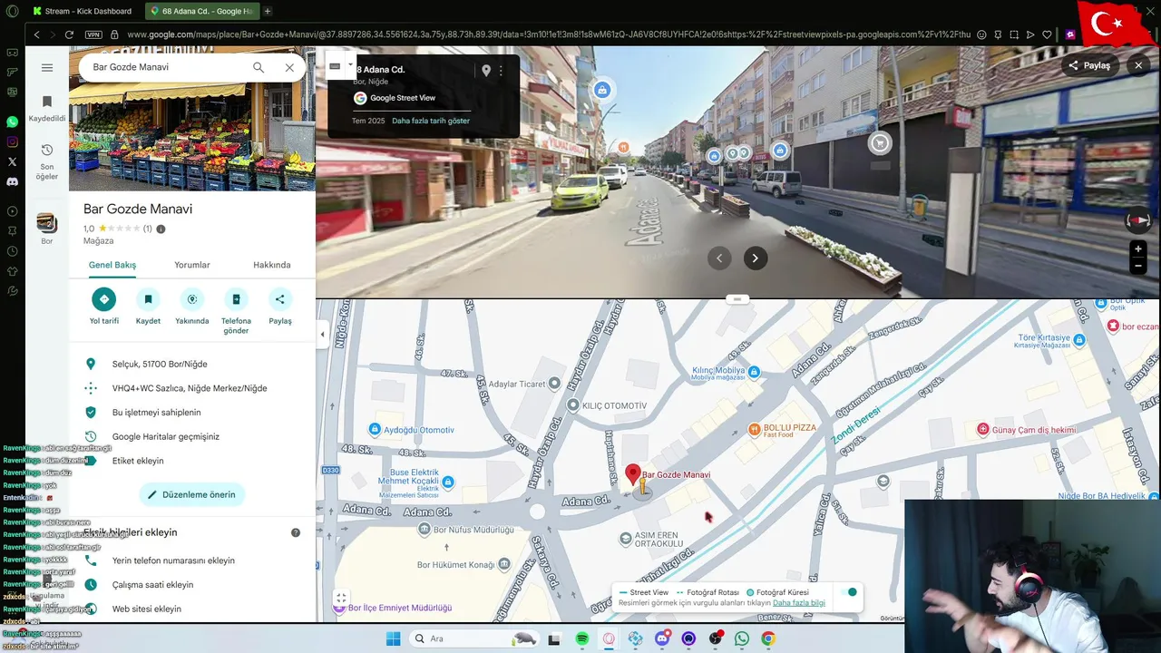Open the keyboard input tools dropdown arrow
The width and height of the screenshot is (1161, 653).
pyautogui.click(x=350, y=65)
